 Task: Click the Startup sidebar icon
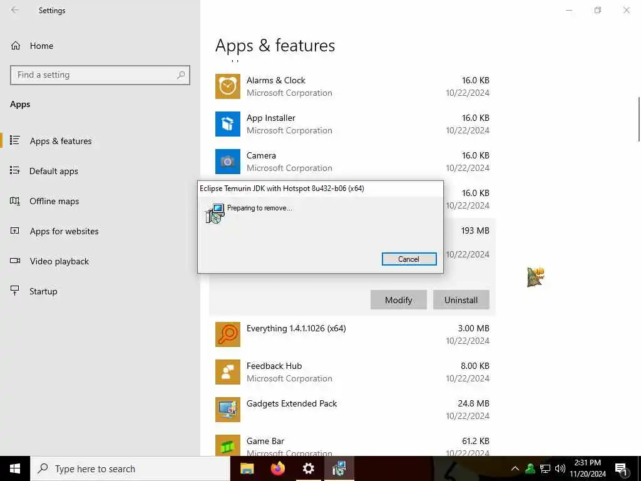[x=15, y=291]
